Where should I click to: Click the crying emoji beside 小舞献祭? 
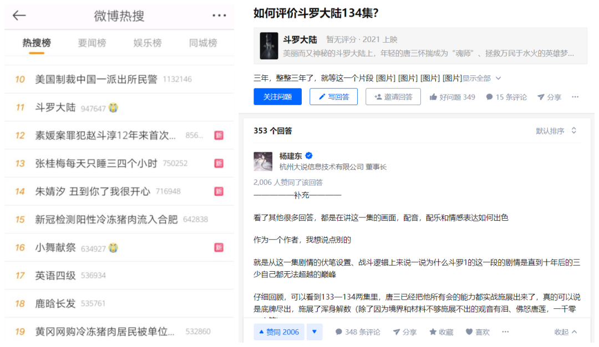tap(113, 248)
